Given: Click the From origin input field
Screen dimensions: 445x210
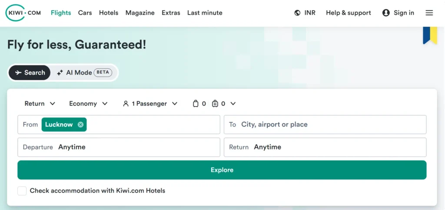Looking at the screenshot, I should click(x=119, y=125).
